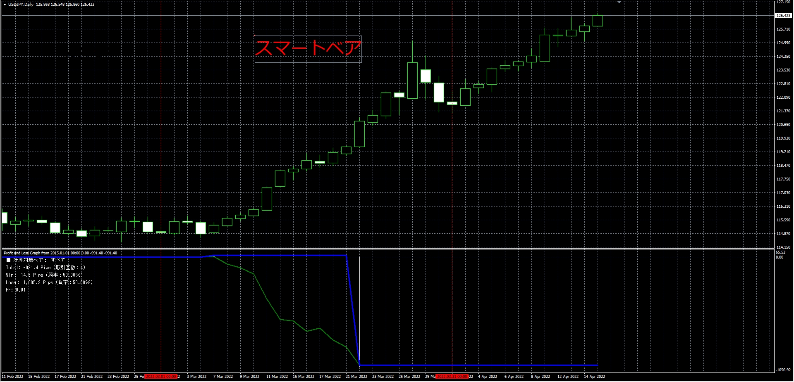794x382 pixels.
Task: Click the Win 14.5 Pips statistic line
Action: tap(44, 275)
